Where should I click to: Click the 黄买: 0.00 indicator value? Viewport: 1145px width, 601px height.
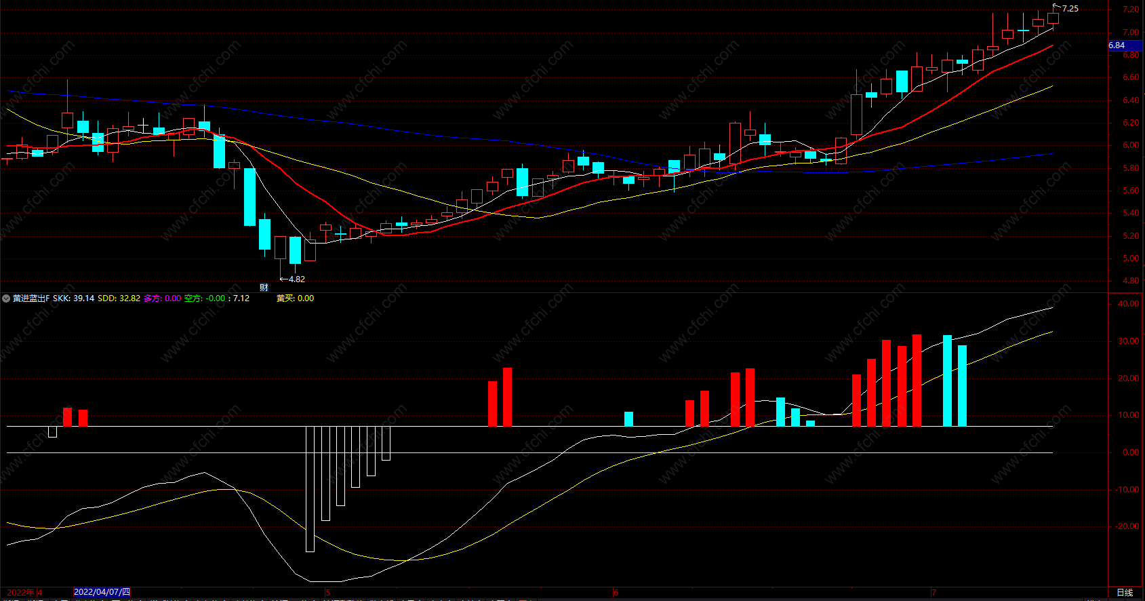click(x=295, y=298)
